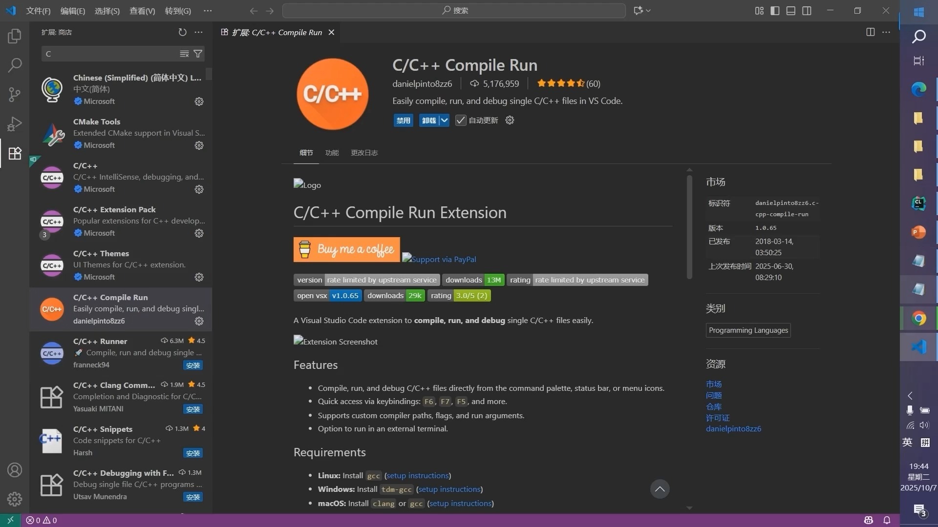Viewport: 938px width, 527px height.
Task: Open the Search view
Action: tap(15, 65)
